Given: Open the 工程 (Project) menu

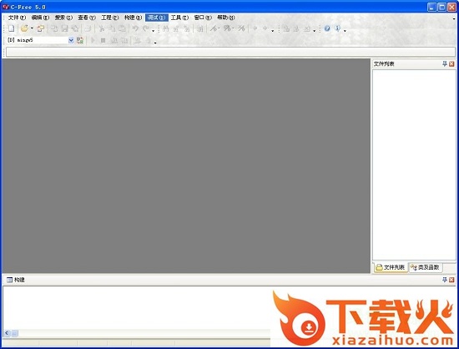Looking at the screenshot, I should click(x=110, y=18).
